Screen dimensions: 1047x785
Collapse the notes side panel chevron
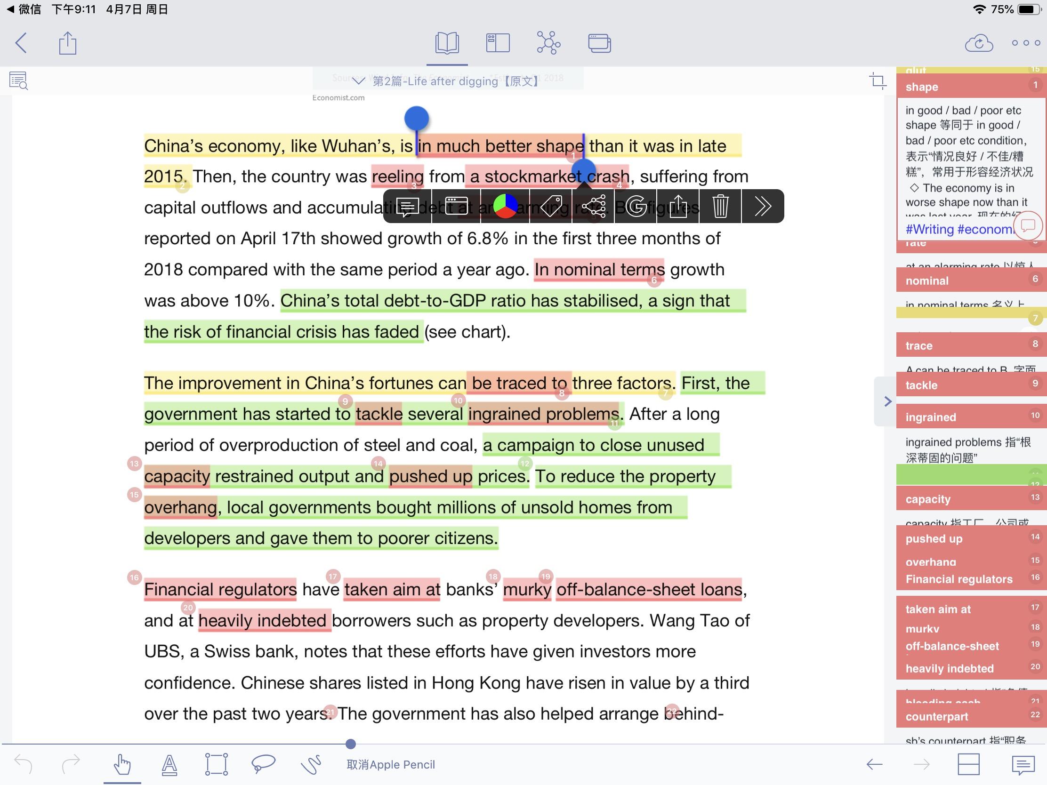click(x=887, y=402)
